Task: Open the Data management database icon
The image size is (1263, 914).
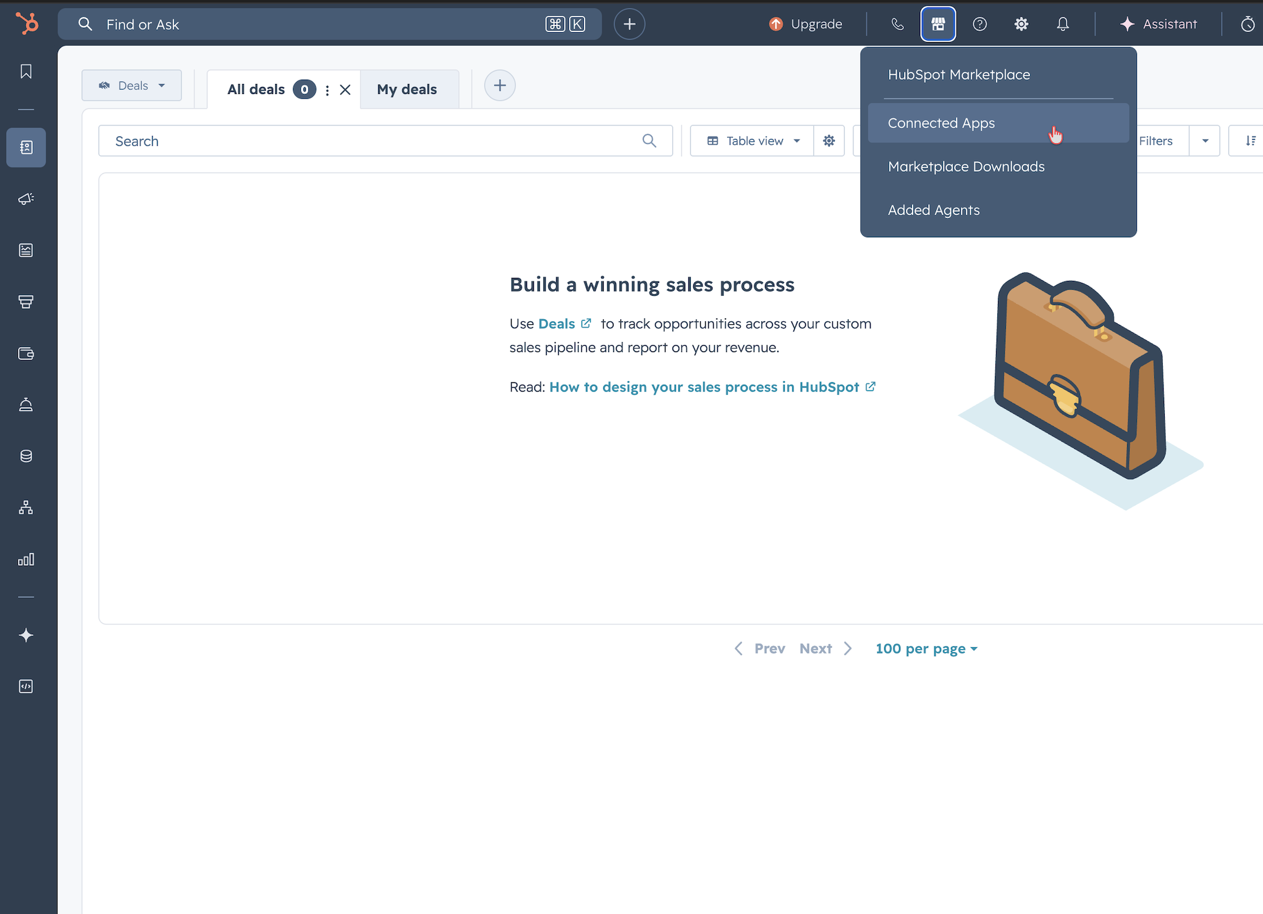Action: click(26, 456)
